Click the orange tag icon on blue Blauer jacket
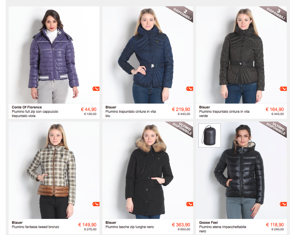The height and width of the screenshot is (235, 294). [190, 89]
